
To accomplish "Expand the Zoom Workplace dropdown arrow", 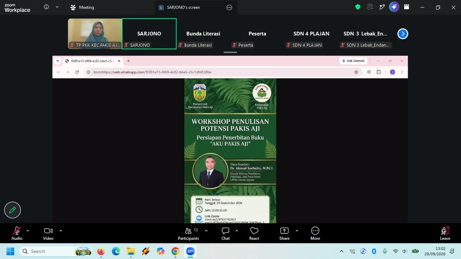I will pyautogui.click(x=57, y=7).
